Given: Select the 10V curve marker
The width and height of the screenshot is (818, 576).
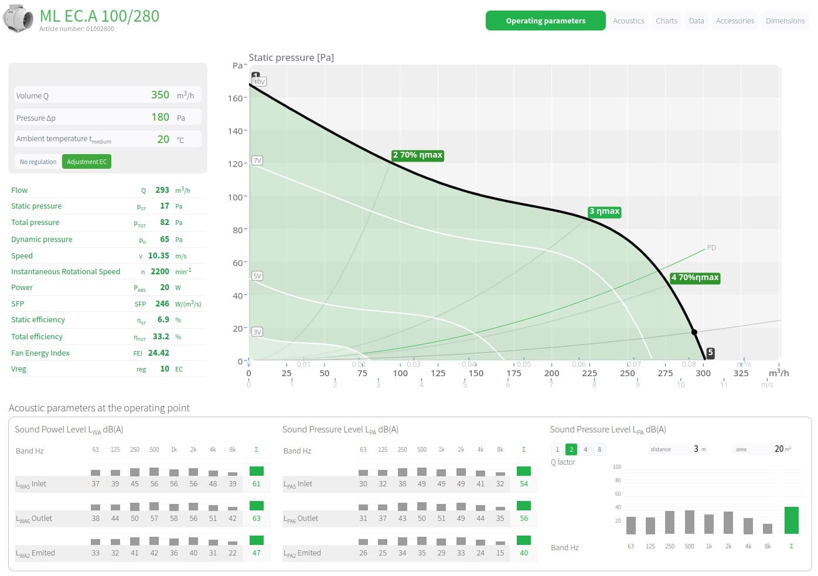Looking at the screenshot, I should point(259,82).
